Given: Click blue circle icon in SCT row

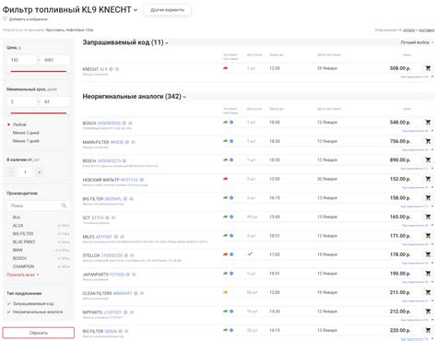Looking at the screenshot, I should [x=231, y=217].
